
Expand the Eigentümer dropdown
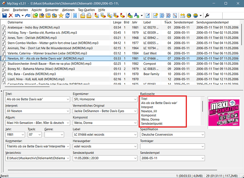pos(135,99)
